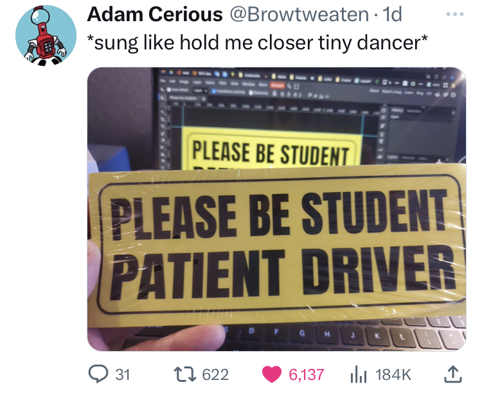Click the share upload arrow icon

(x=453, y=374)
